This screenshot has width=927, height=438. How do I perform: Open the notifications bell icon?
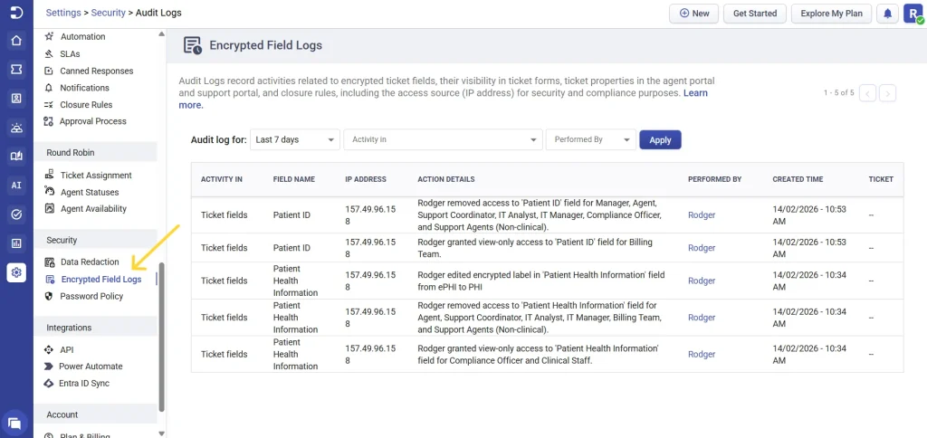click(887, 14)
